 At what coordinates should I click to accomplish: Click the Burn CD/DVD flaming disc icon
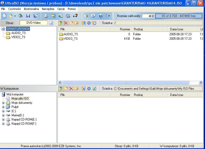75,16
